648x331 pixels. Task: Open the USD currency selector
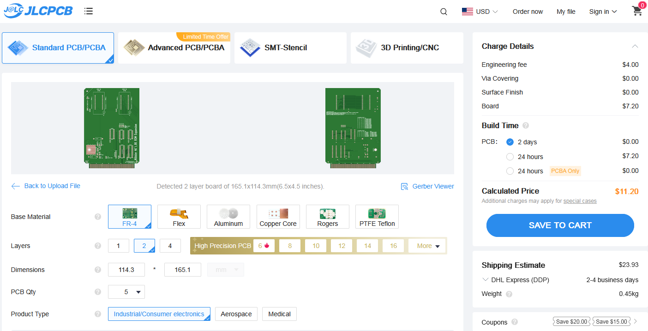click(480, 12)
